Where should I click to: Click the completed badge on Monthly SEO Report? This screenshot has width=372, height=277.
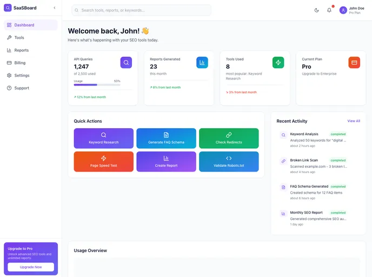point(338,213)
